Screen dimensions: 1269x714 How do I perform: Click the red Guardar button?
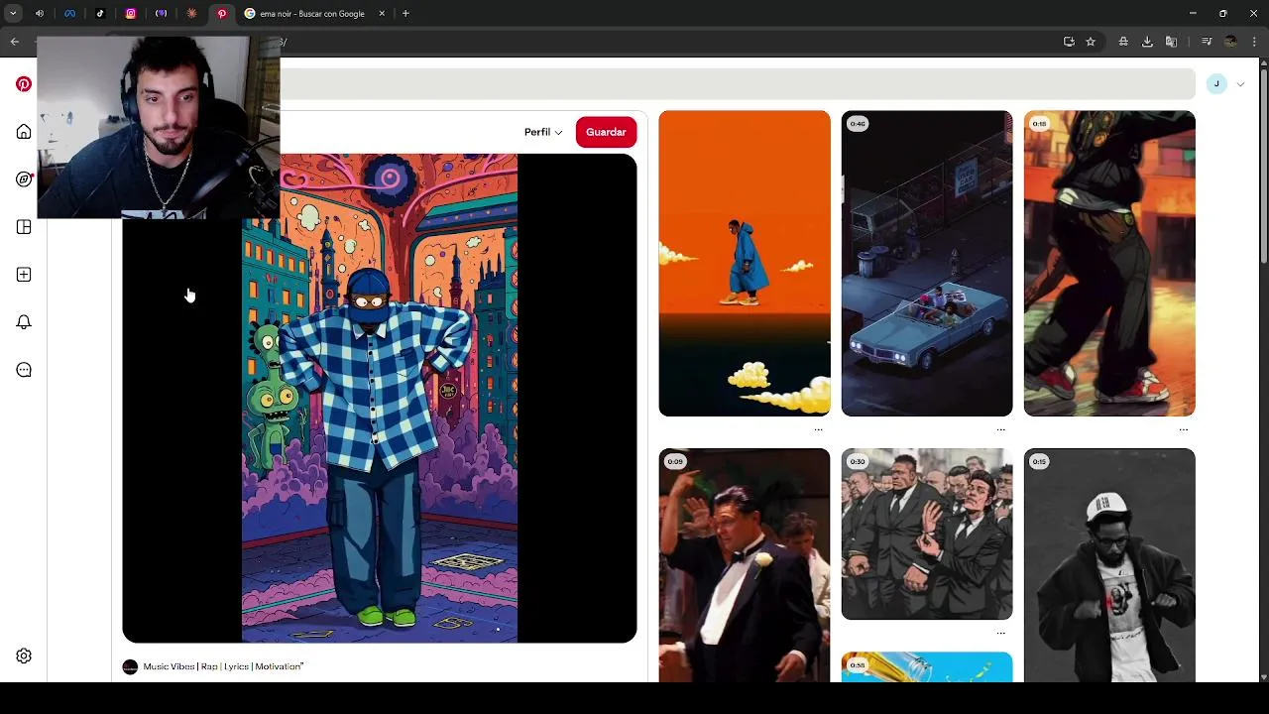(606, 132)
